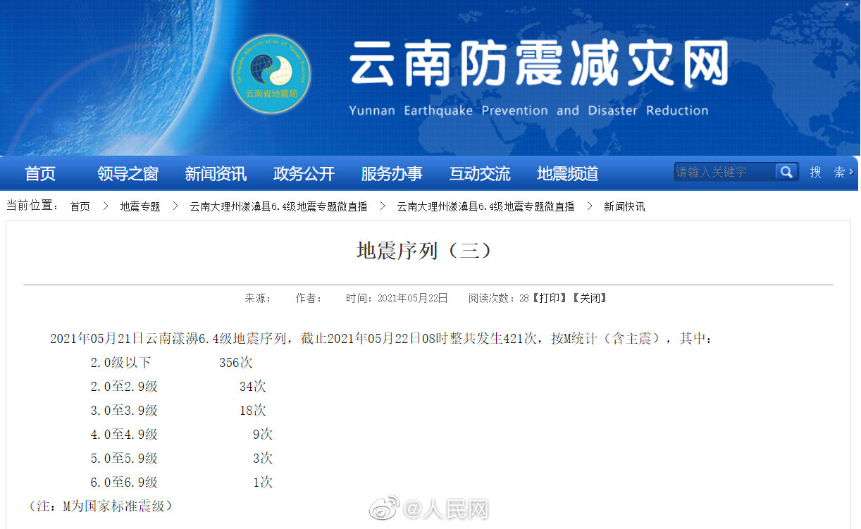Image resolution: width=861 pixels, height=529 pixels.
Task: Click the row 5.0至5.9级 3次
Action: [x=182, y=459]
